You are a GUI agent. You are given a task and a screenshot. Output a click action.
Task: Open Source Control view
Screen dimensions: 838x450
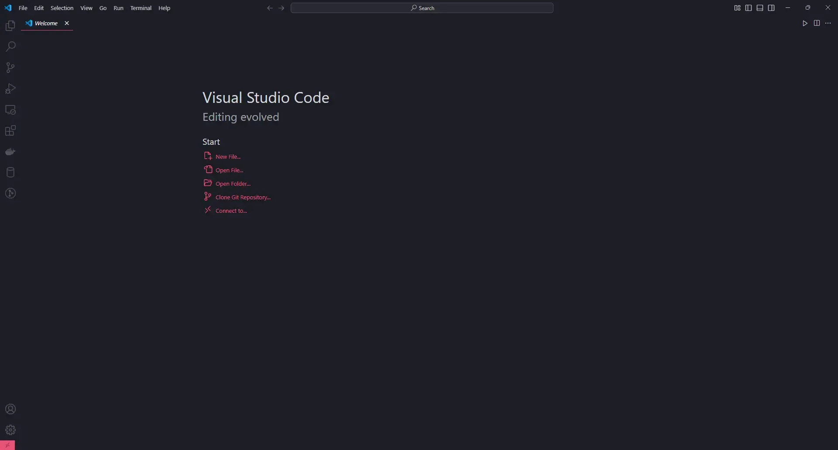10,68
